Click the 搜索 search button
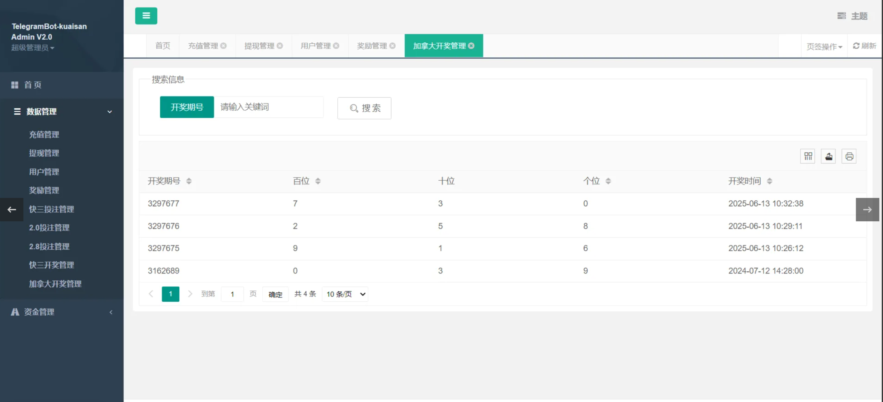Viewport: 883px width, 402px height. point(364,108)
